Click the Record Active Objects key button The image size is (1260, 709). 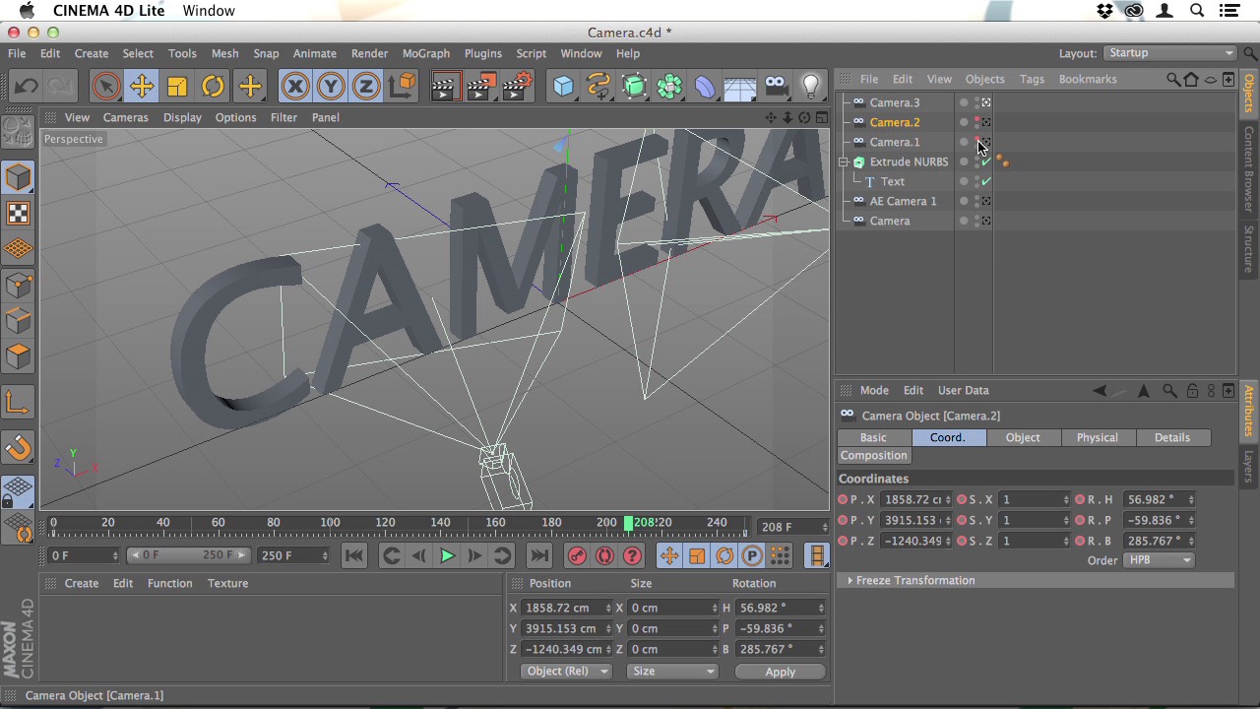click(577, 556)
